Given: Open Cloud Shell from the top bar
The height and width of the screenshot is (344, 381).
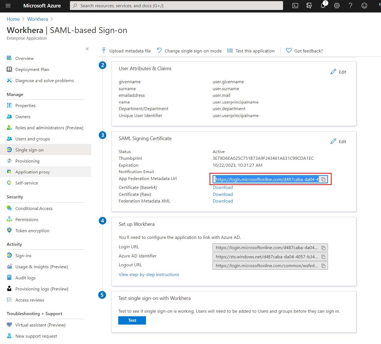Looking at the screenshot, I should pos(295,6).
